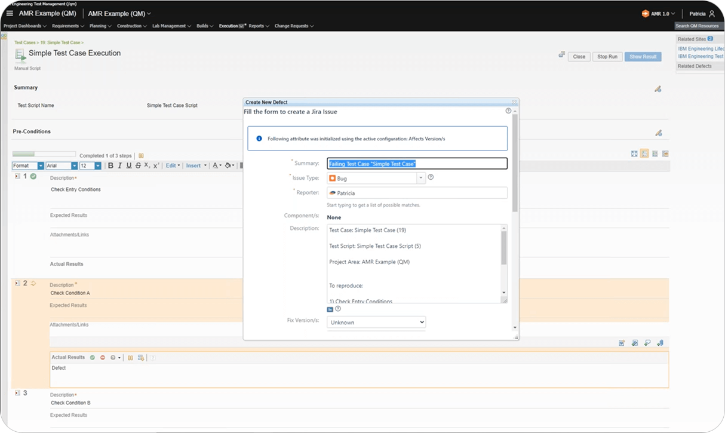Expand step 2 toggle
This screenshot has width=725, height=433.
pos(17,283)
